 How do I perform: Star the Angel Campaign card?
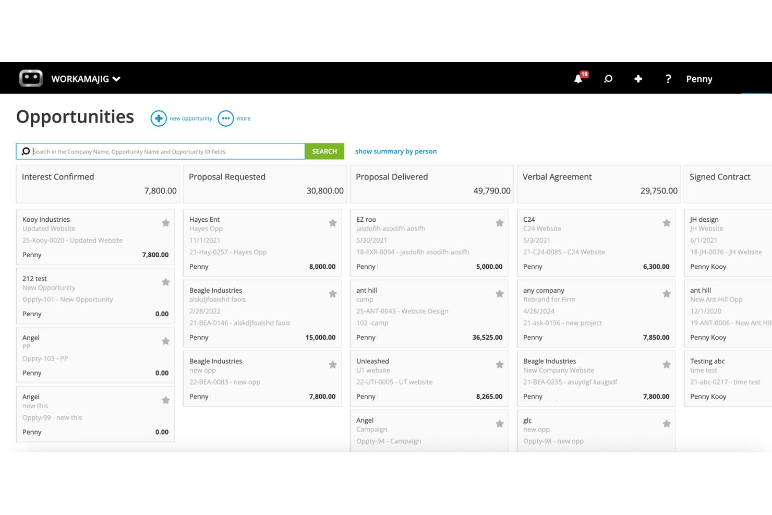click(x=500, y=424)
